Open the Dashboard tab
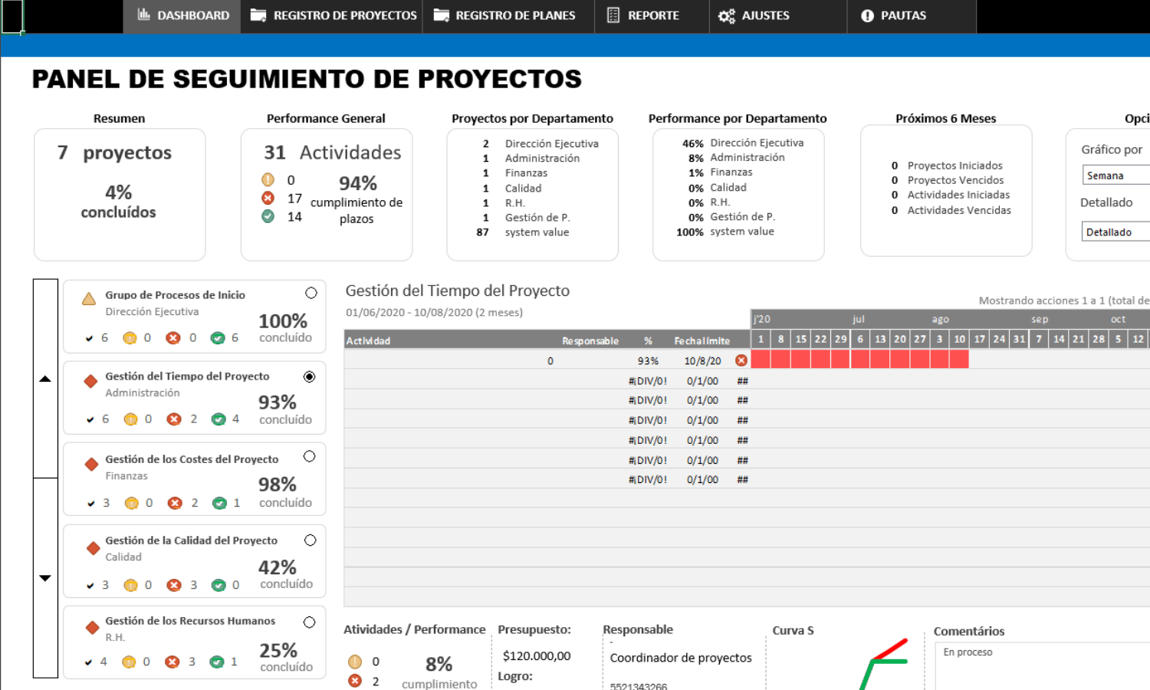The width and height of the screenshot is (1150, 690). [182, 15]
